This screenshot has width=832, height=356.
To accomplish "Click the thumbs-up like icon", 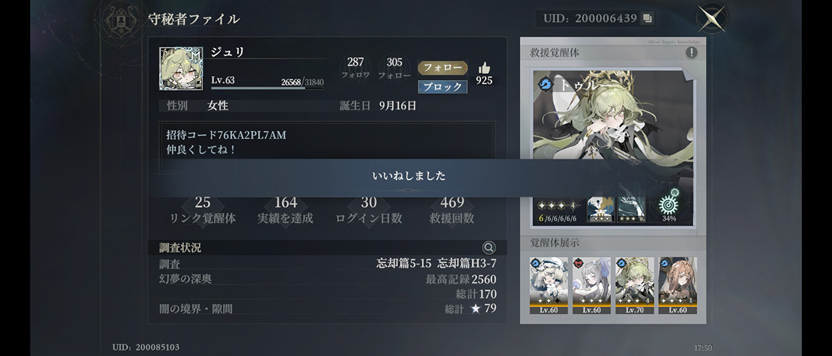I will (x=484, y=68).
